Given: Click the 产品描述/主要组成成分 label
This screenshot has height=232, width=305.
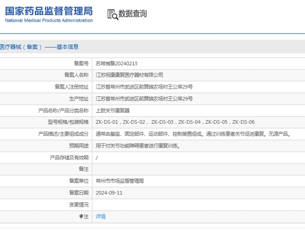Looking at the screenshot, I should 64,134.
